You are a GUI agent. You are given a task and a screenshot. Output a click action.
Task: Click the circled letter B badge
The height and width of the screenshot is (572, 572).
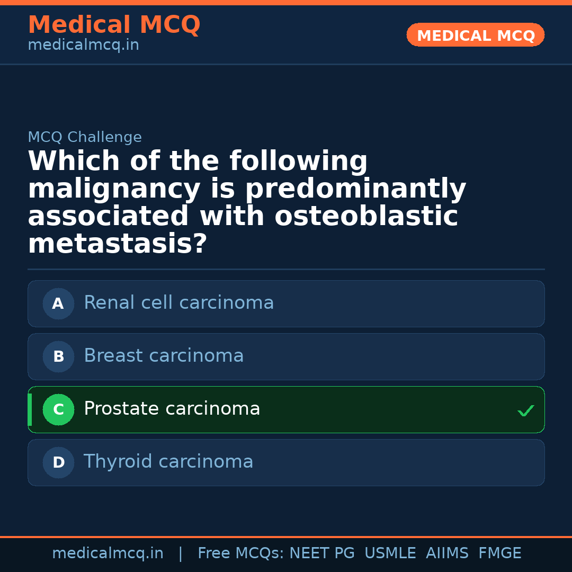[58, 357]
